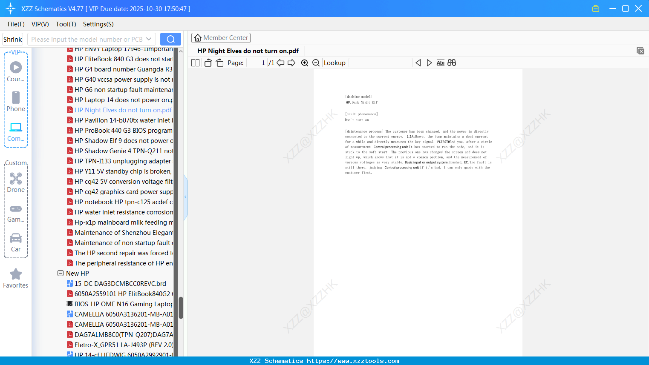The width and height of the screenshot is (649, 365).
Task: Open HP G6 non startup fault maintenance file
Action: pyautogui.click(x=120, y=90)
